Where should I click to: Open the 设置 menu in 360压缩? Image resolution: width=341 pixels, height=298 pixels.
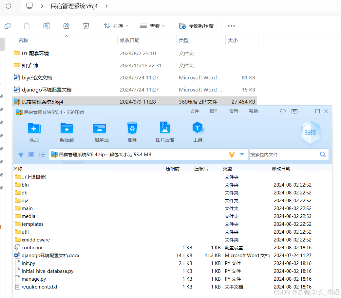click(x=234, y=111)
